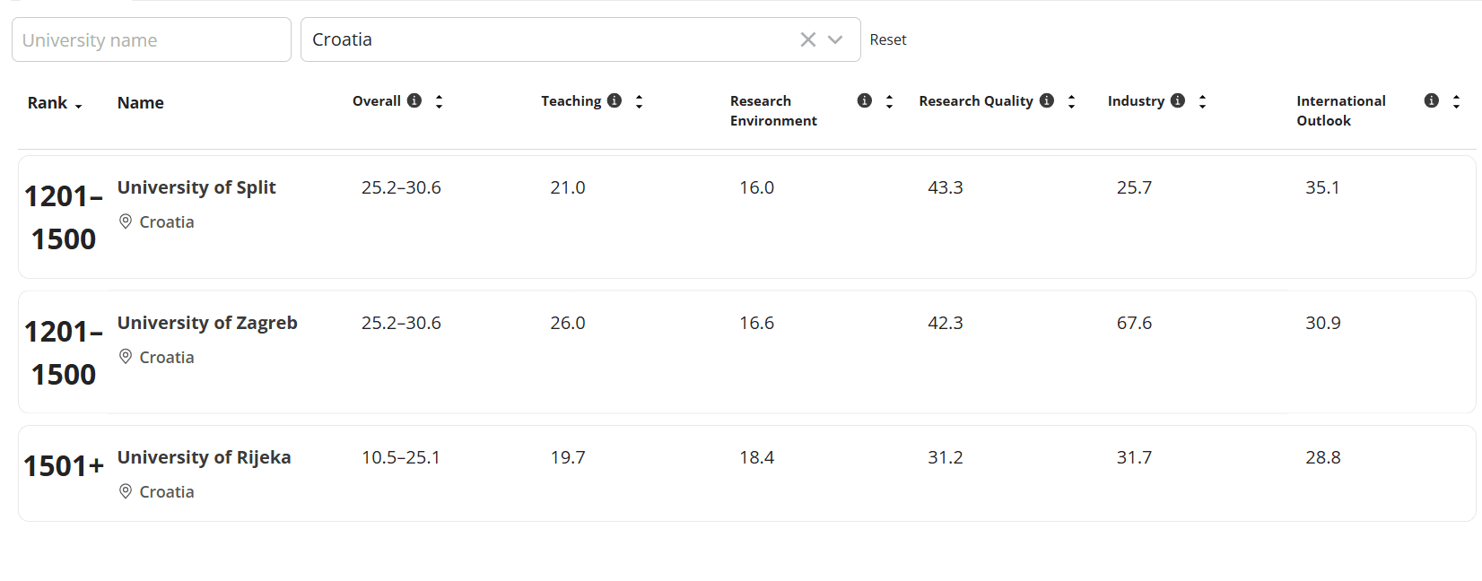The width and height of the screenshot is (1482, 581).
Task: Click the Research Quality info icon
Action: click(x=1046, y=100)
